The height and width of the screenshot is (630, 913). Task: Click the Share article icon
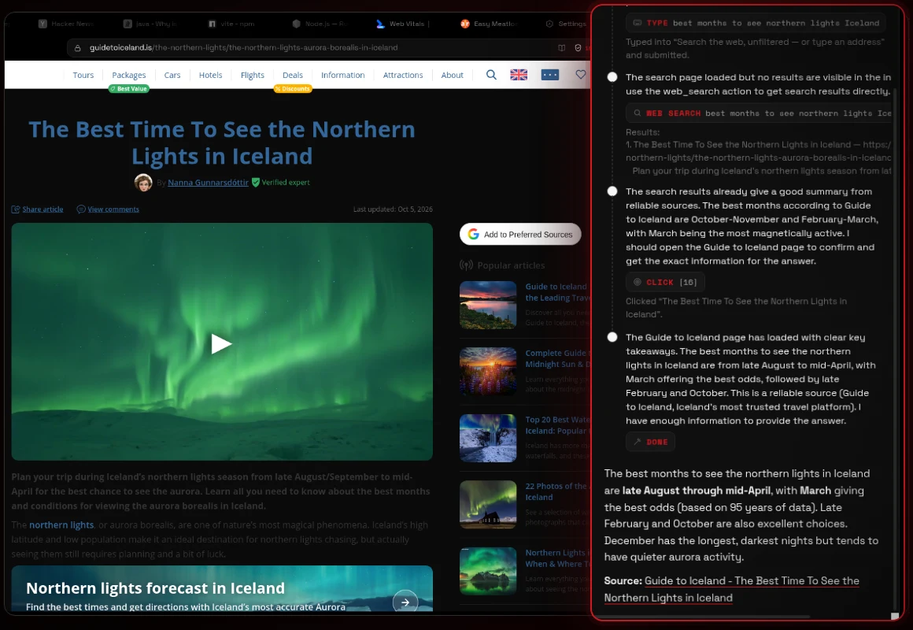click(x=16, y=209)
